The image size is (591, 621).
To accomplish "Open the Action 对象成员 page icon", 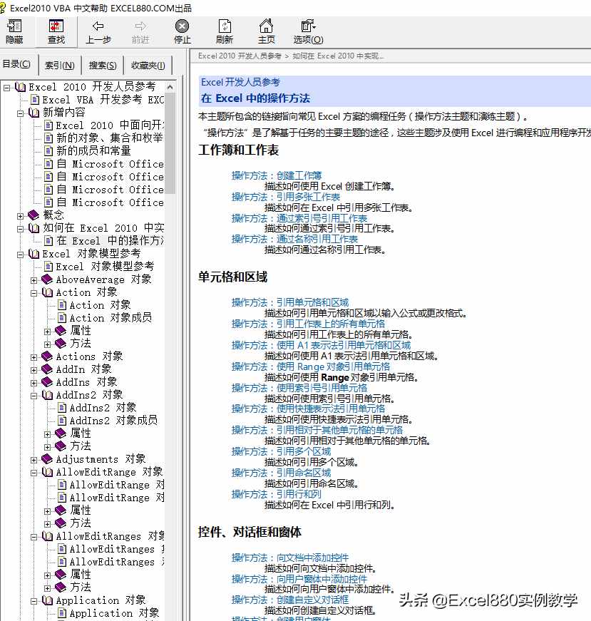I will point(62,317).
